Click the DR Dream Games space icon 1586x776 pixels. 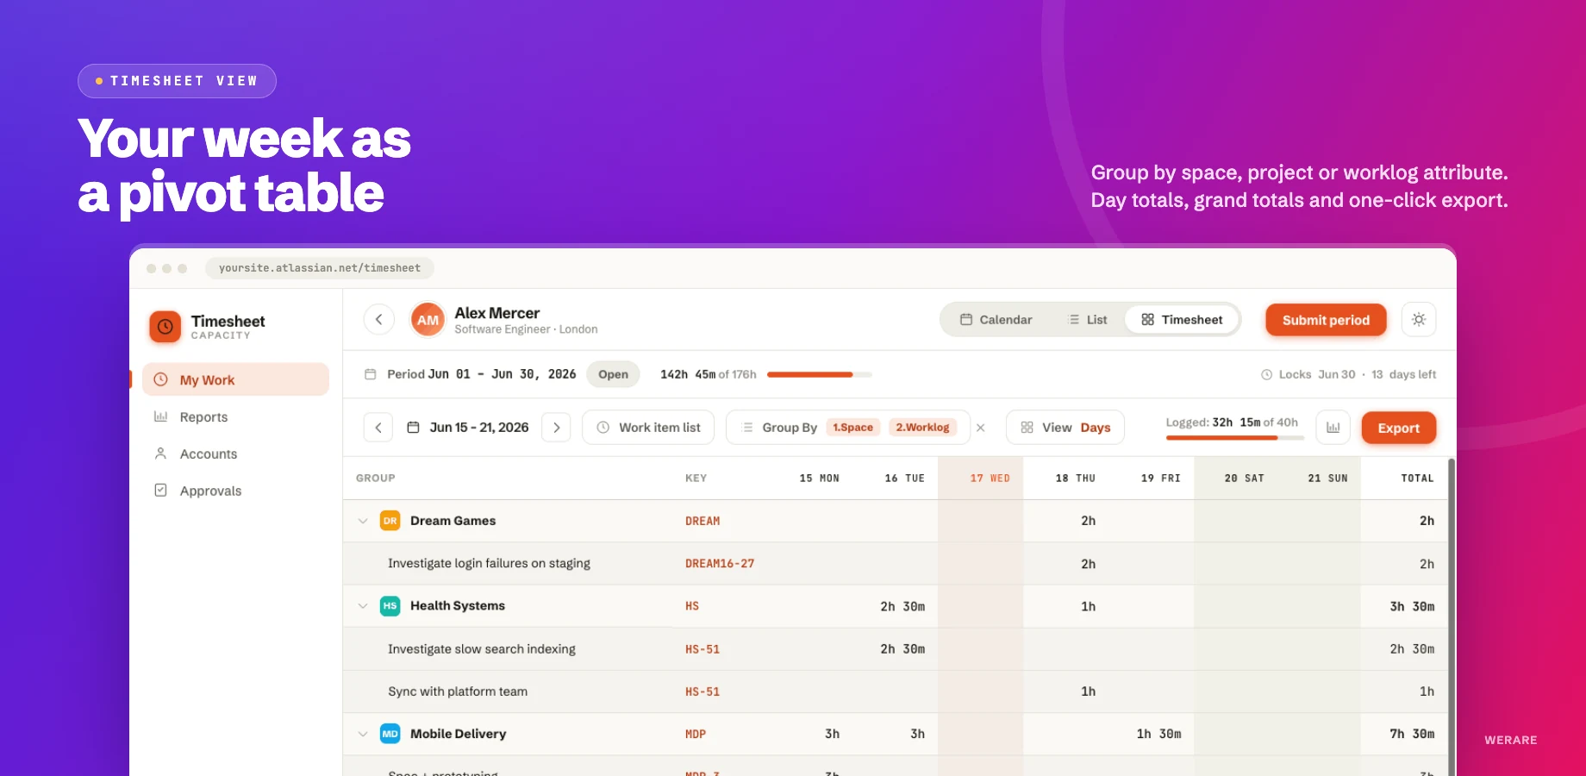[390, 521]
